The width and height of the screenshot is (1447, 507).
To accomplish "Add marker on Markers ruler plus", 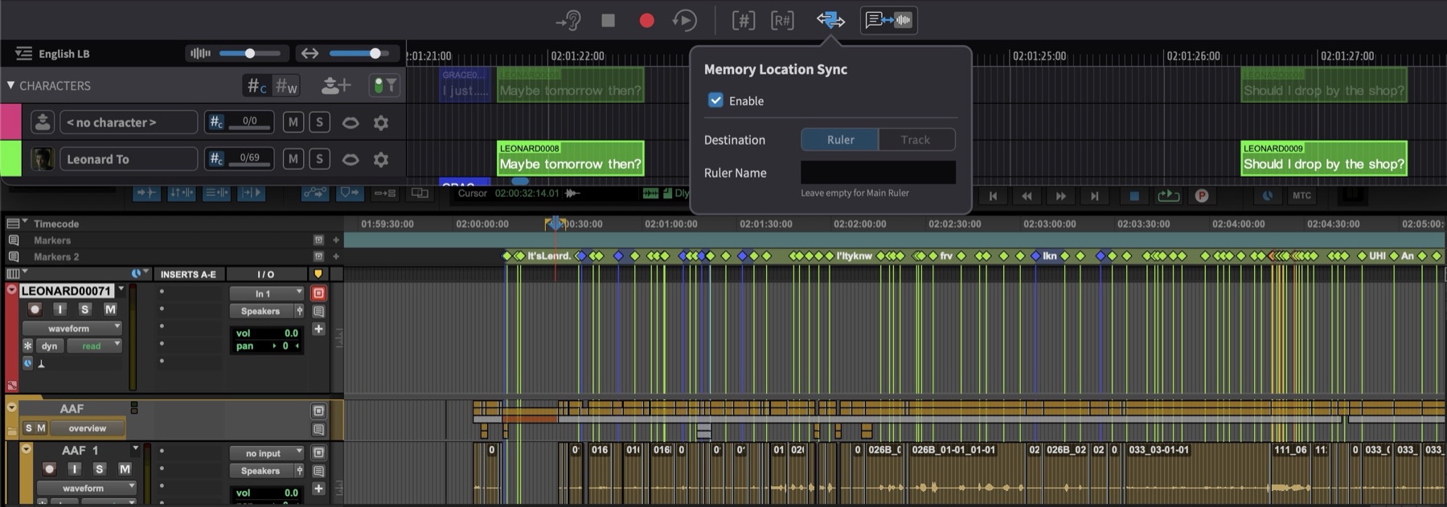I will [336, 239].
